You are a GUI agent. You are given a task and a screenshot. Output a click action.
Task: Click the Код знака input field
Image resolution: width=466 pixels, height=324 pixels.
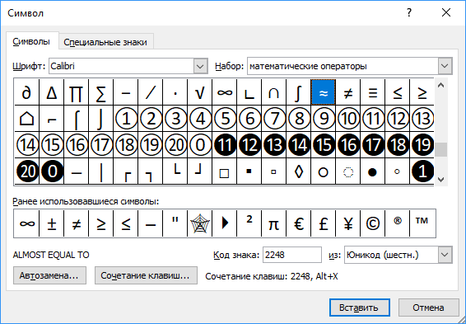(x=291, y=255)
